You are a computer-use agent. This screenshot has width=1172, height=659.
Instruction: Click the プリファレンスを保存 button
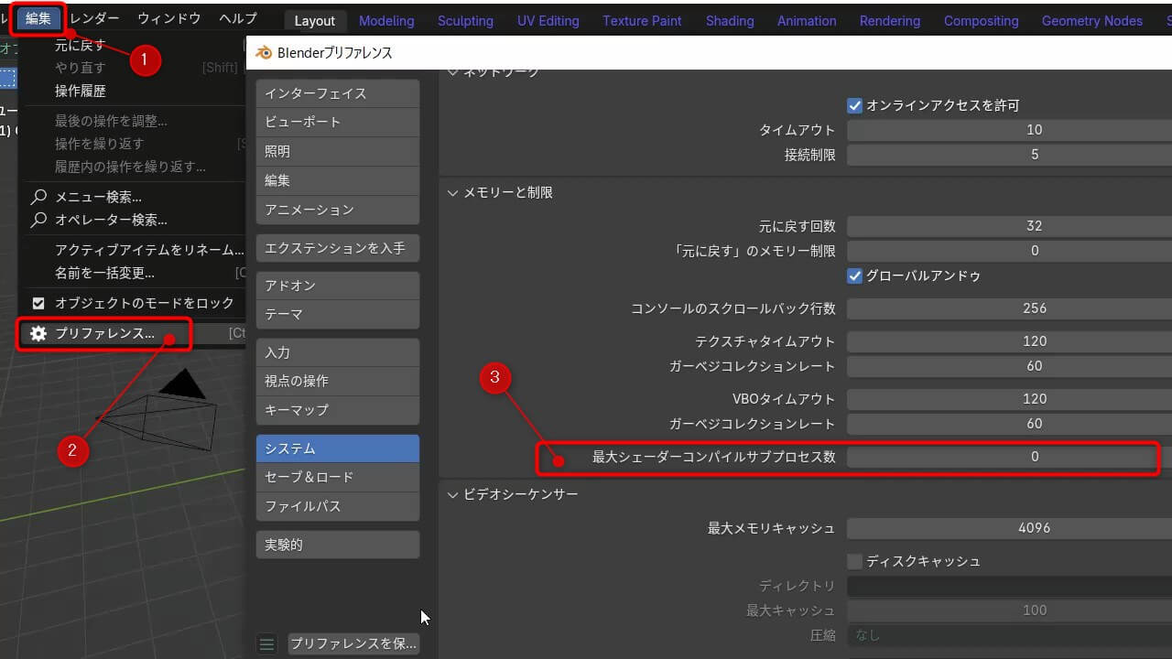353,643
